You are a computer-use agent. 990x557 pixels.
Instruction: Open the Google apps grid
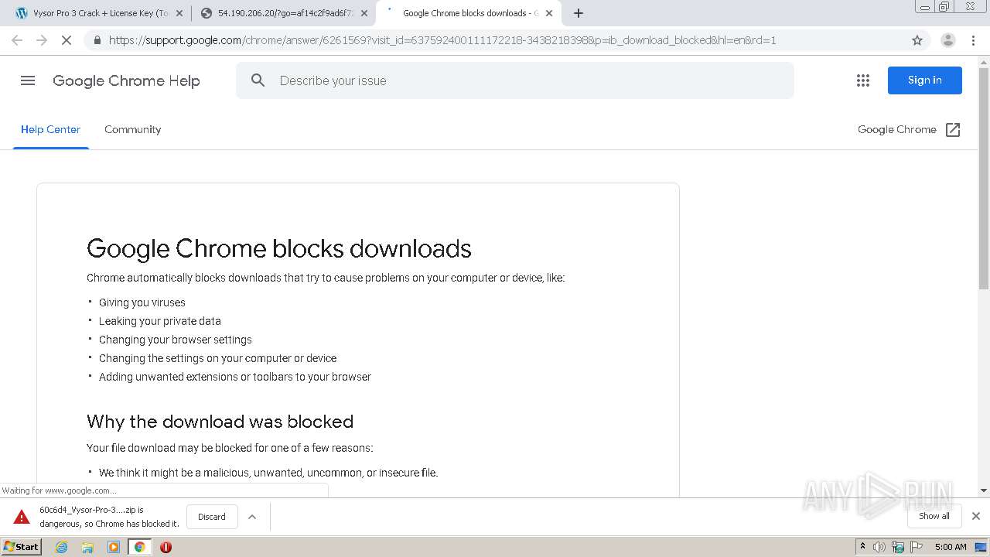[x=863, y=80]
